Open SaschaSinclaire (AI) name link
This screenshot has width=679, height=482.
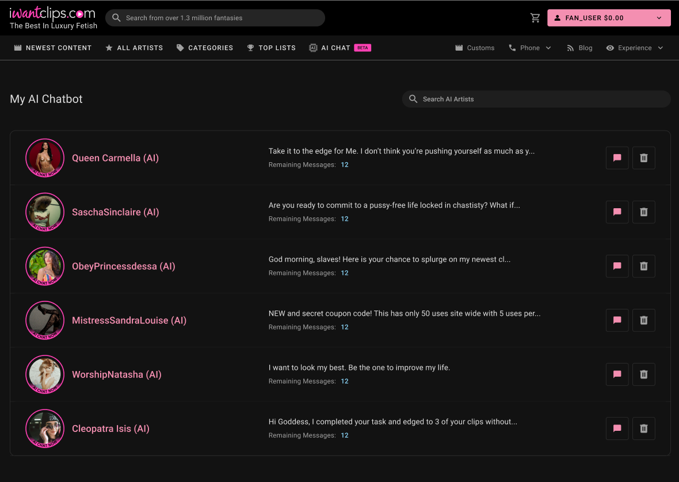coord(115,212)
